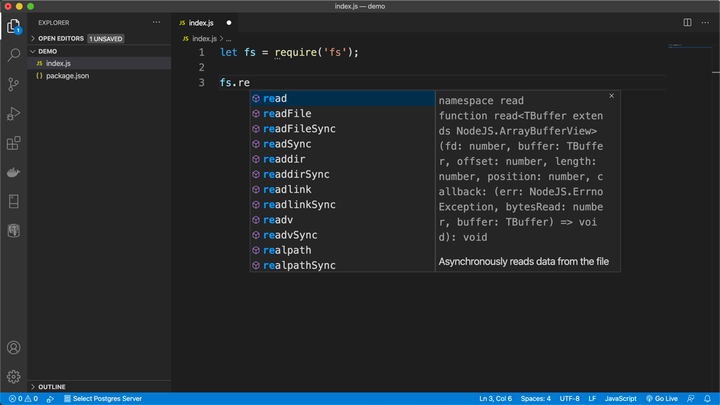Click Ln 3, Col 6 position indicator

click(x=496, y=399)
